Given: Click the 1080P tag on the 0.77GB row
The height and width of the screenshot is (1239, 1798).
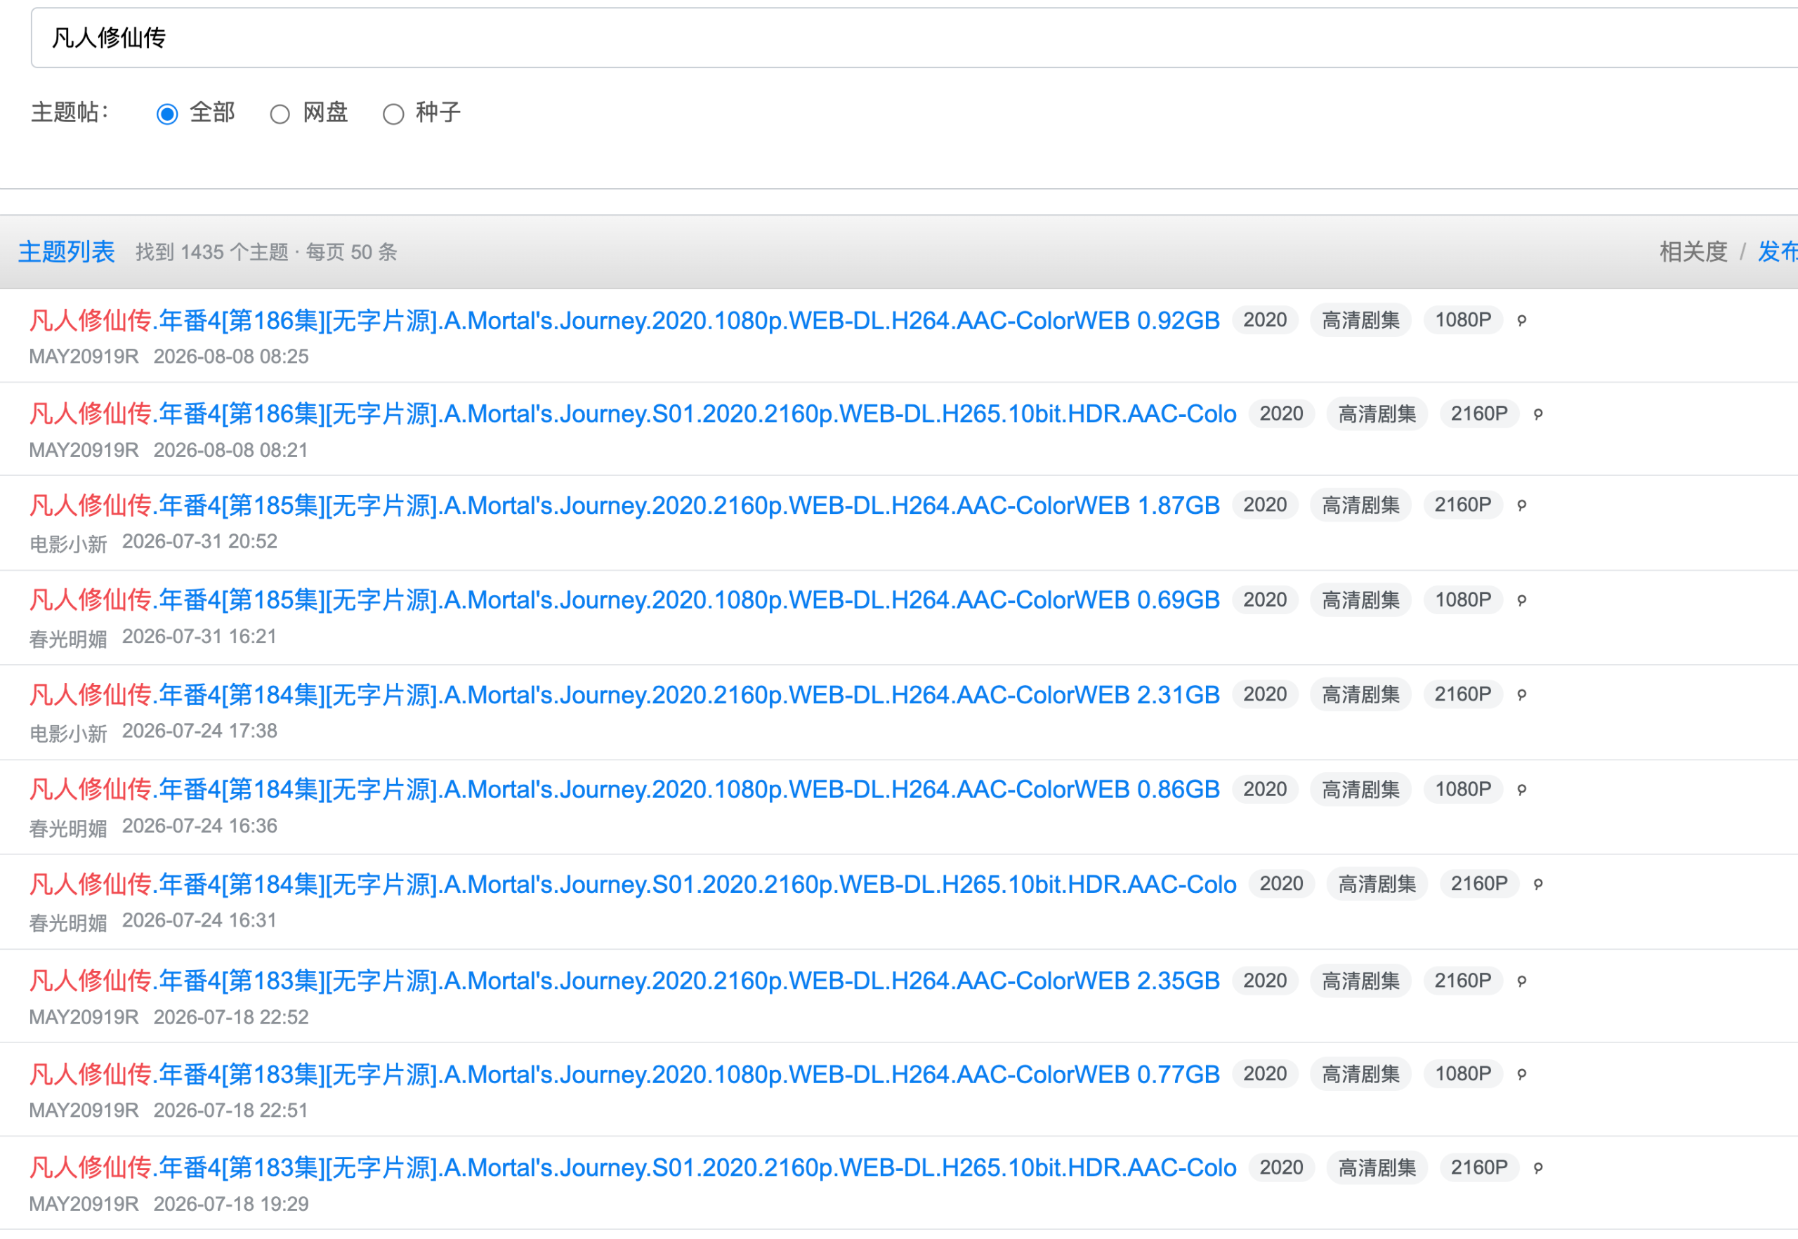Looking at the screenshot, I should [x=1462, y=1075].
